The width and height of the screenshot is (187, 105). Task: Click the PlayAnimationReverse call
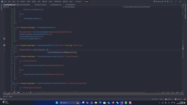pos(34,74)
